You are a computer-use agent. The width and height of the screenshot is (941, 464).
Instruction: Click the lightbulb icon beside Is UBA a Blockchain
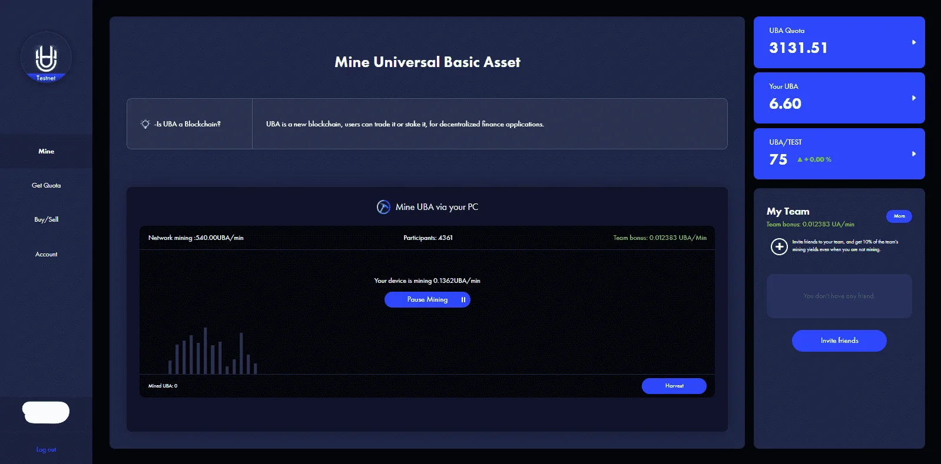[145, 124]
